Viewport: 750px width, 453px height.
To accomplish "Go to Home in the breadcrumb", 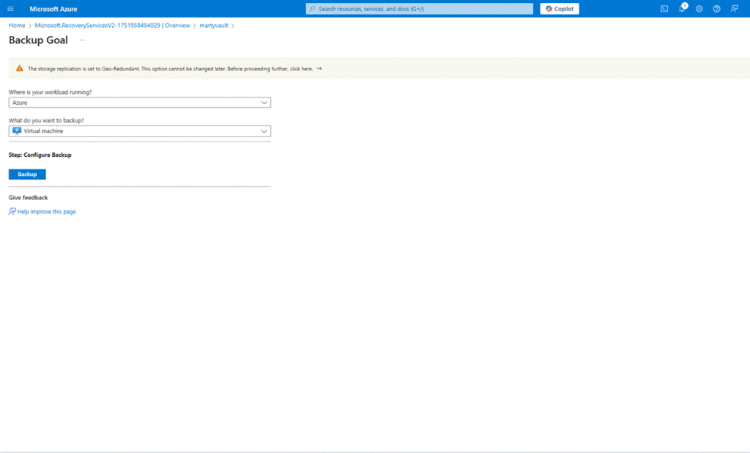I will point(17,26).
